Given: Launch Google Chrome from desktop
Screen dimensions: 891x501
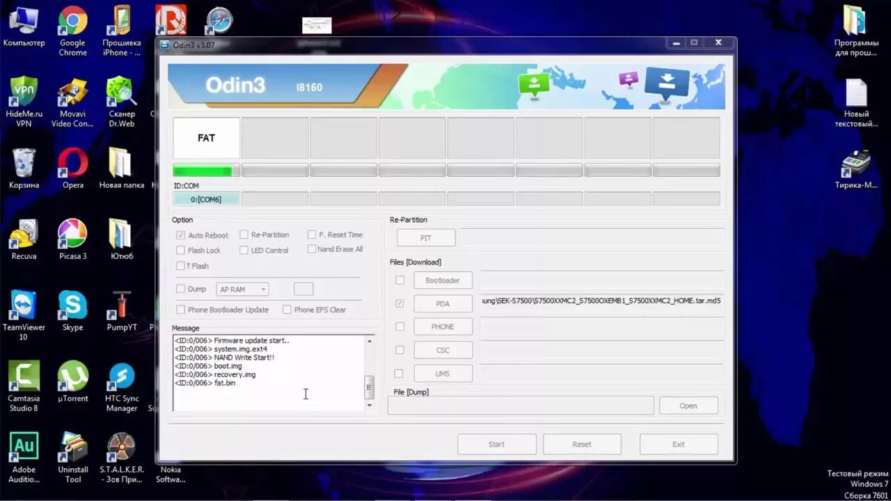Looking at the screenshot, I should [72, 31].
